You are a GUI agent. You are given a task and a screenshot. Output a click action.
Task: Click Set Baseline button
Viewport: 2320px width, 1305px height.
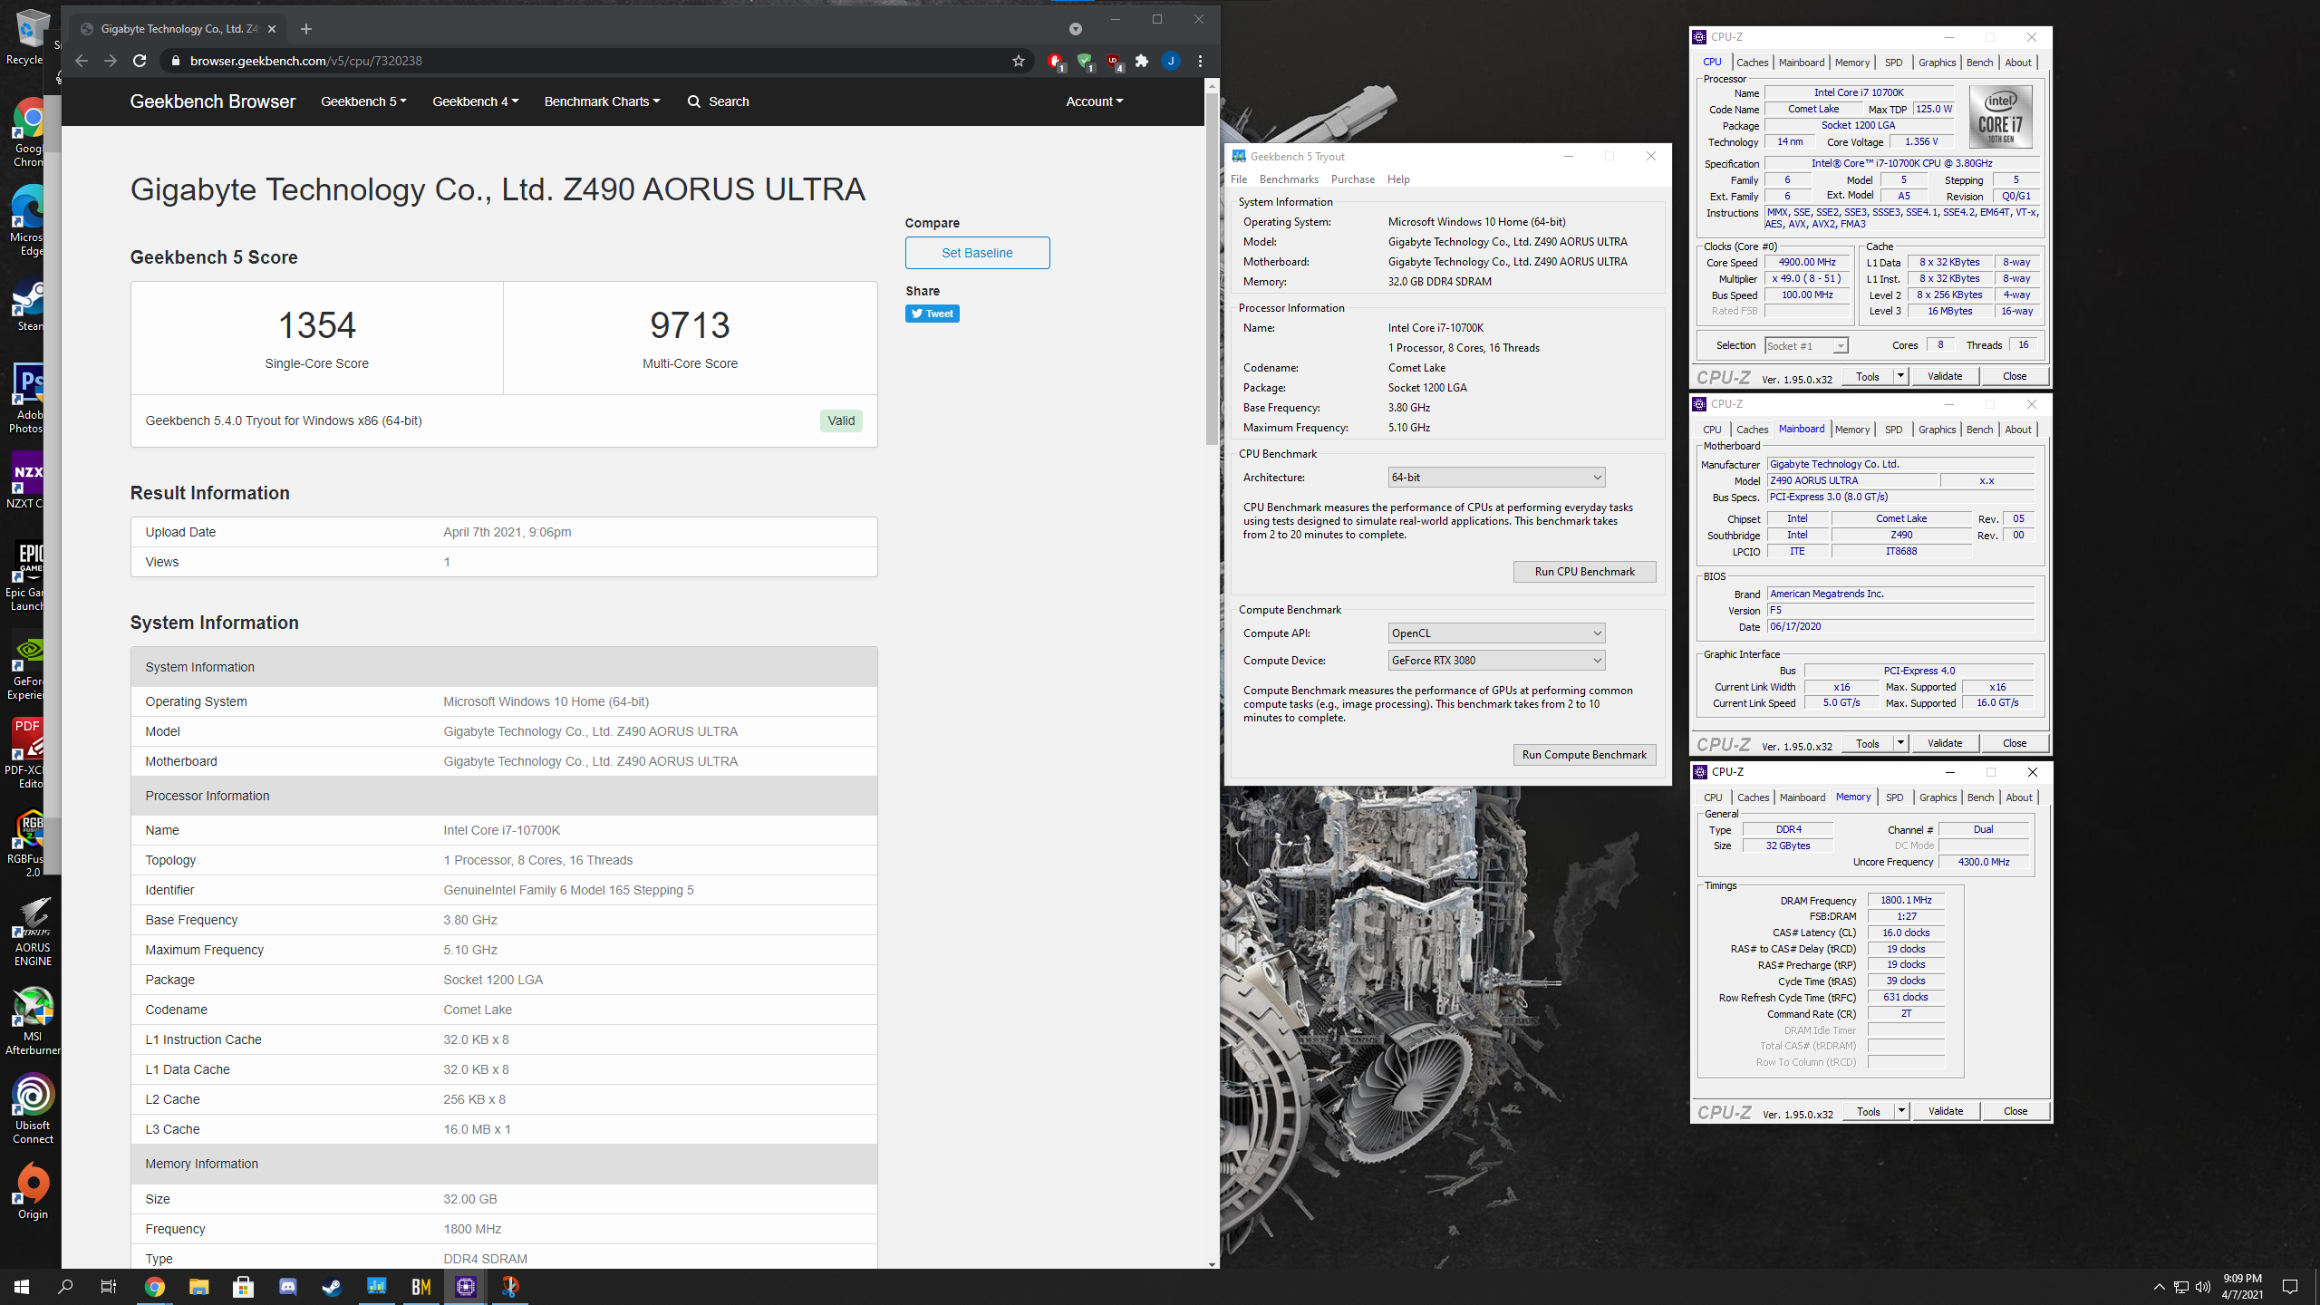tap(977, 253)
